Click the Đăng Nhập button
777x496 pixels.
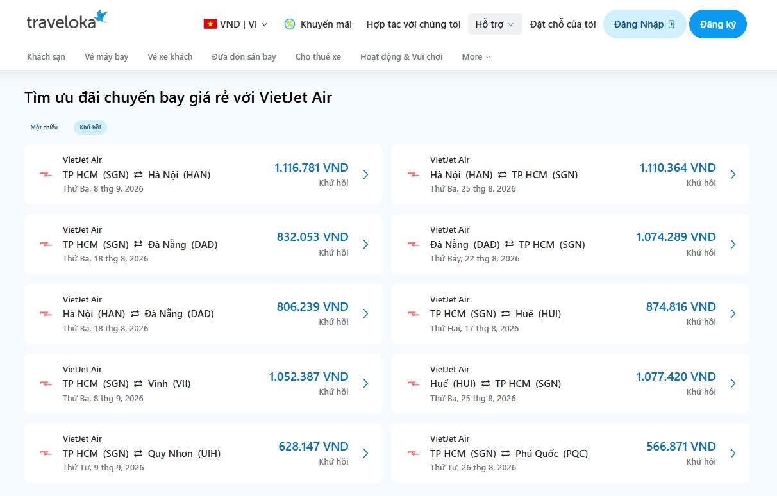point(644,24)
